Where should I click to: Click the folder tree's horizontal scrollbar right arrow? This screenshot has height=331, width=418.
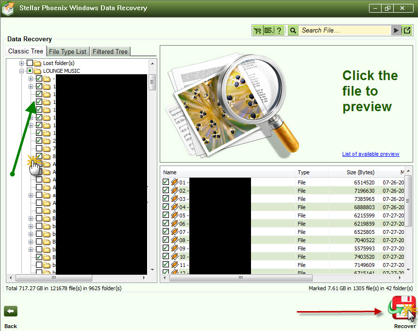click(144, 278)
